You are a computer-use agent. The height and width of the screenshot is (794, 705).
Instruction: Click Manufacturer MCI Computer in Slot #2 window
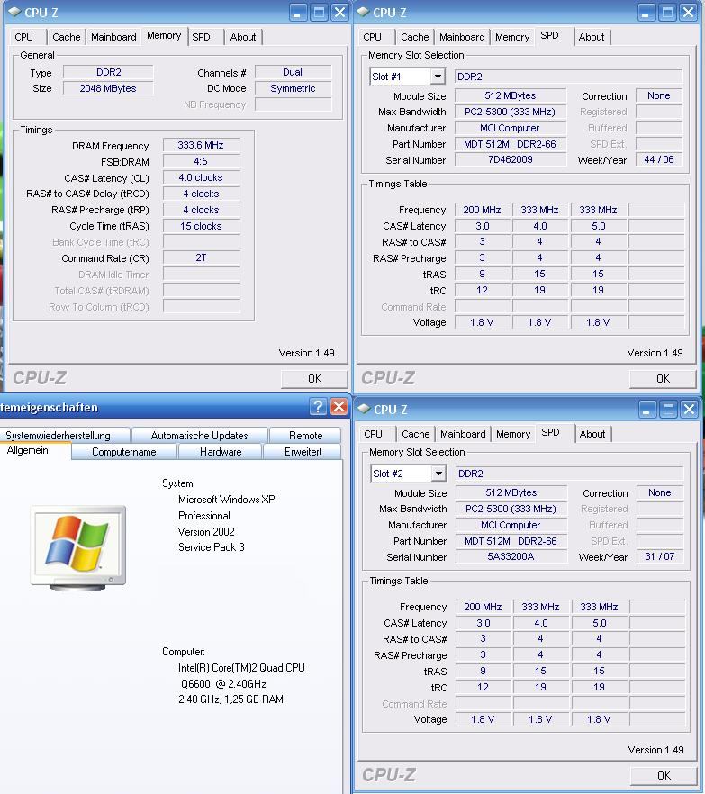coord(511,525)
